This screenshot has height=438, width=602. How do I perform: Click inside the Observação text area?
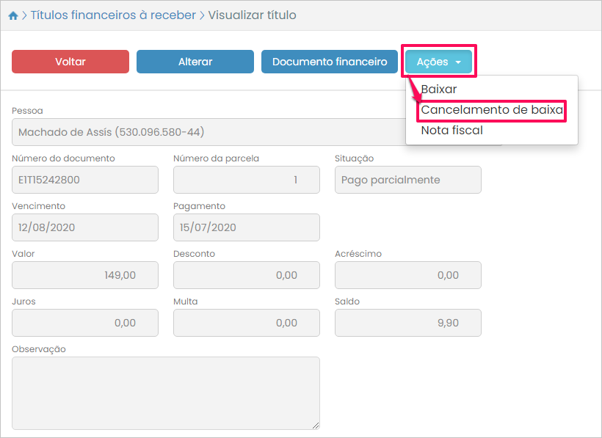coord(166,393)
